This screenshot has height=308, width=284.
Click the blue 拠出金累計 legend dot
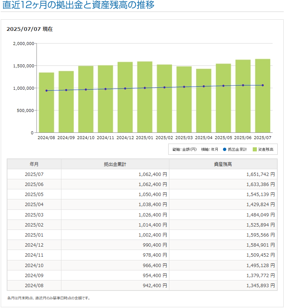tap(224, 150)
